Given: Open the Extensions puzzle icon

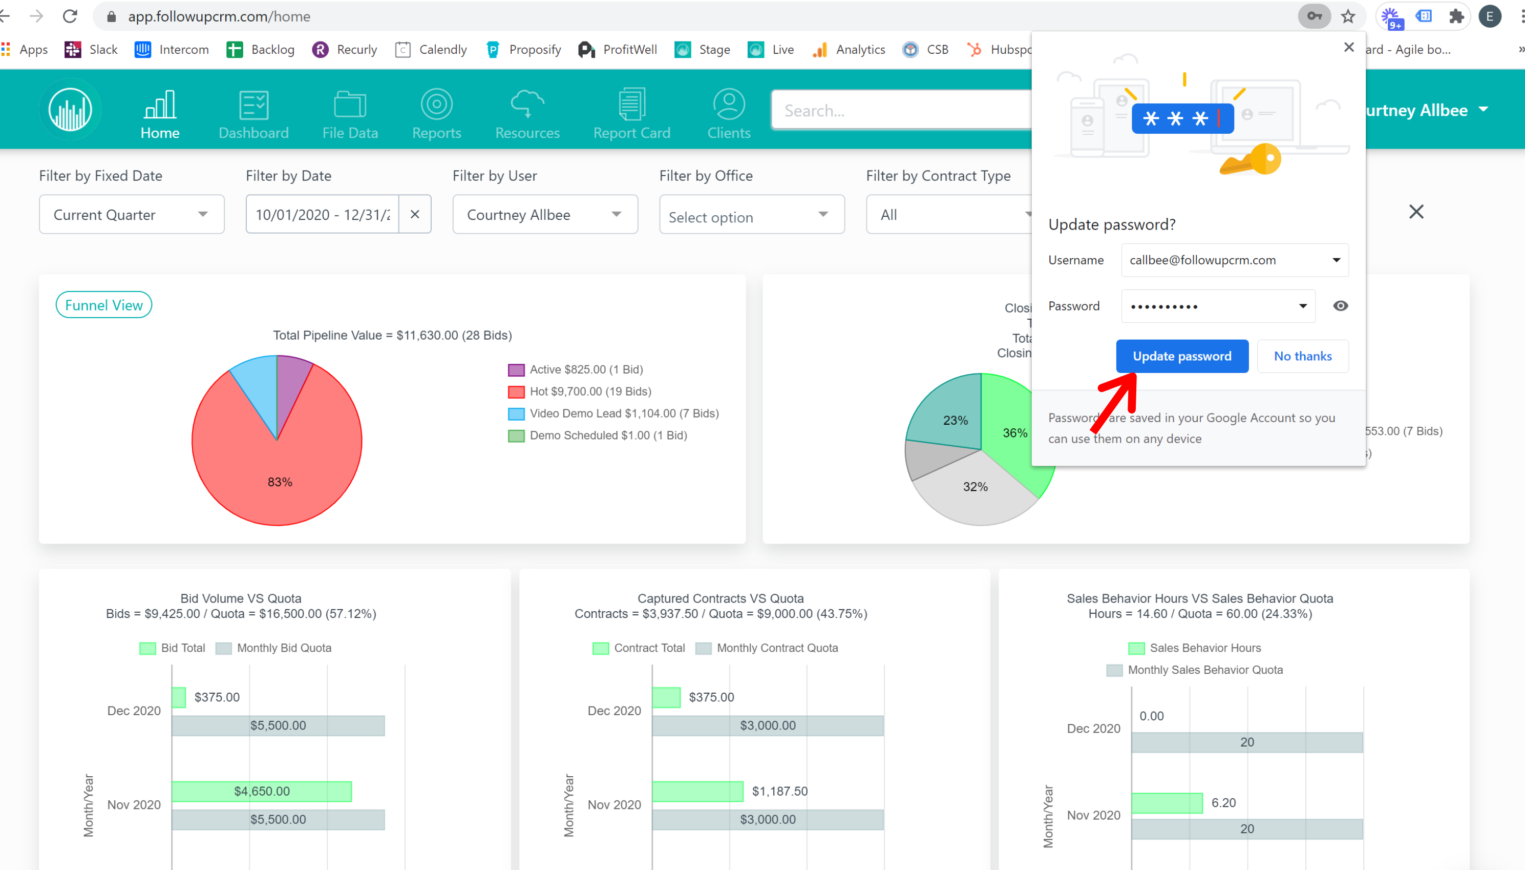Looking at the screenshot, I should point(1456,16).
